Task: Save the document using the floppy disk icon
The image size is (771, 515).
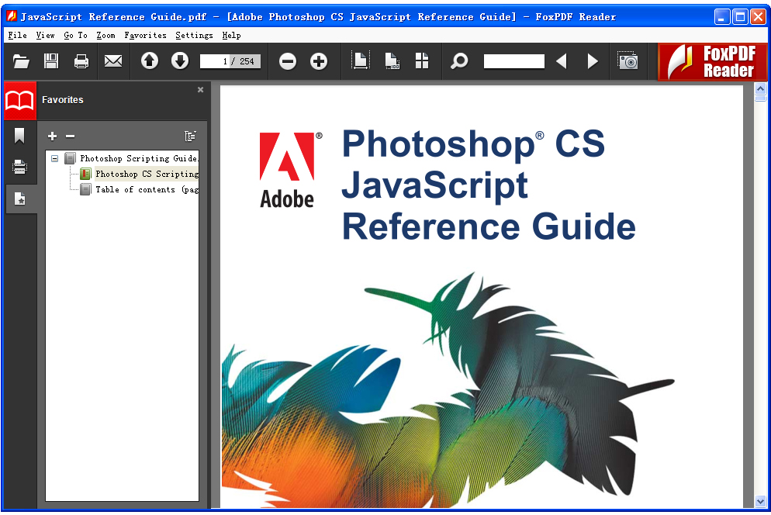Action: click(51, 61)
